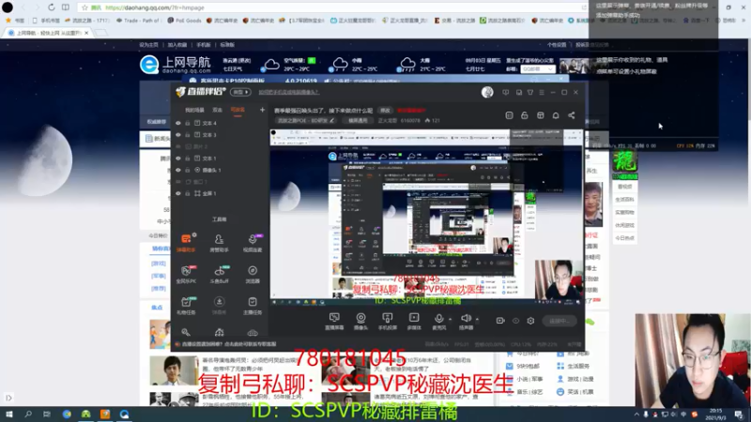Click 手机版 link on the browser page

pyautogui.click(x=204, y=45)
